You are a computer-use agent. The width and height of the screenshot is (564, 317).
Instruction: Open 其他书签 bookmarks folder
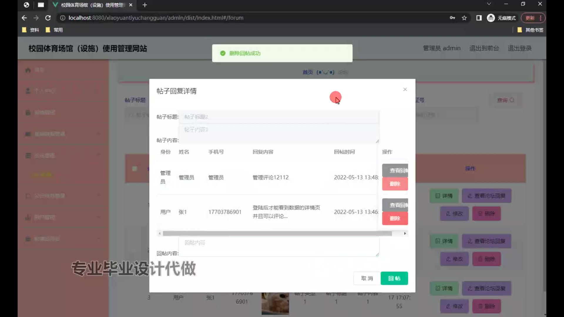tap(531, 30)
